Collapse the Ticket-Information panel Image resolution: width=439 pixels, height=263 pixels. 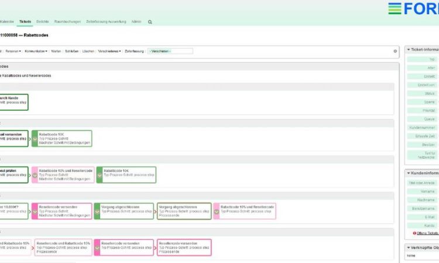(408, 50)
